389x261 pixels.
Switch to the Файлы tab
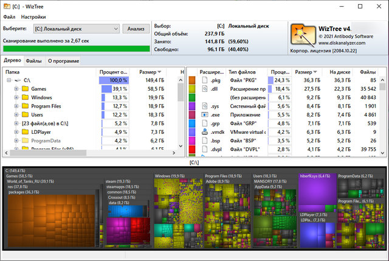[x=33, y=61]
